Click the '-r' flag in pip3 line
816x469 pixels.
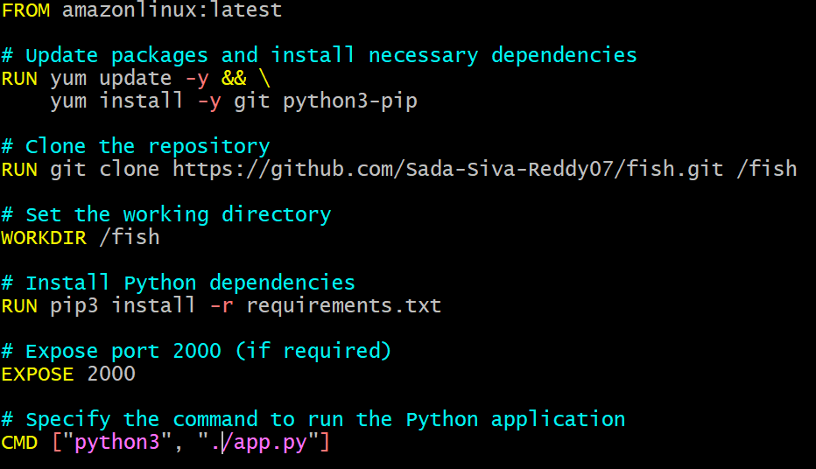point(222,306)
